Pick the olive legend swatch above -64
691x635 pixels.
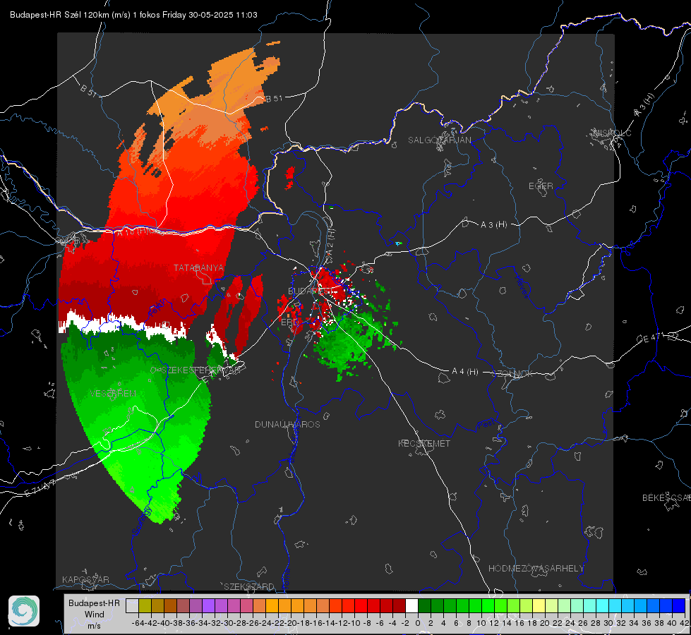[145, 605]
